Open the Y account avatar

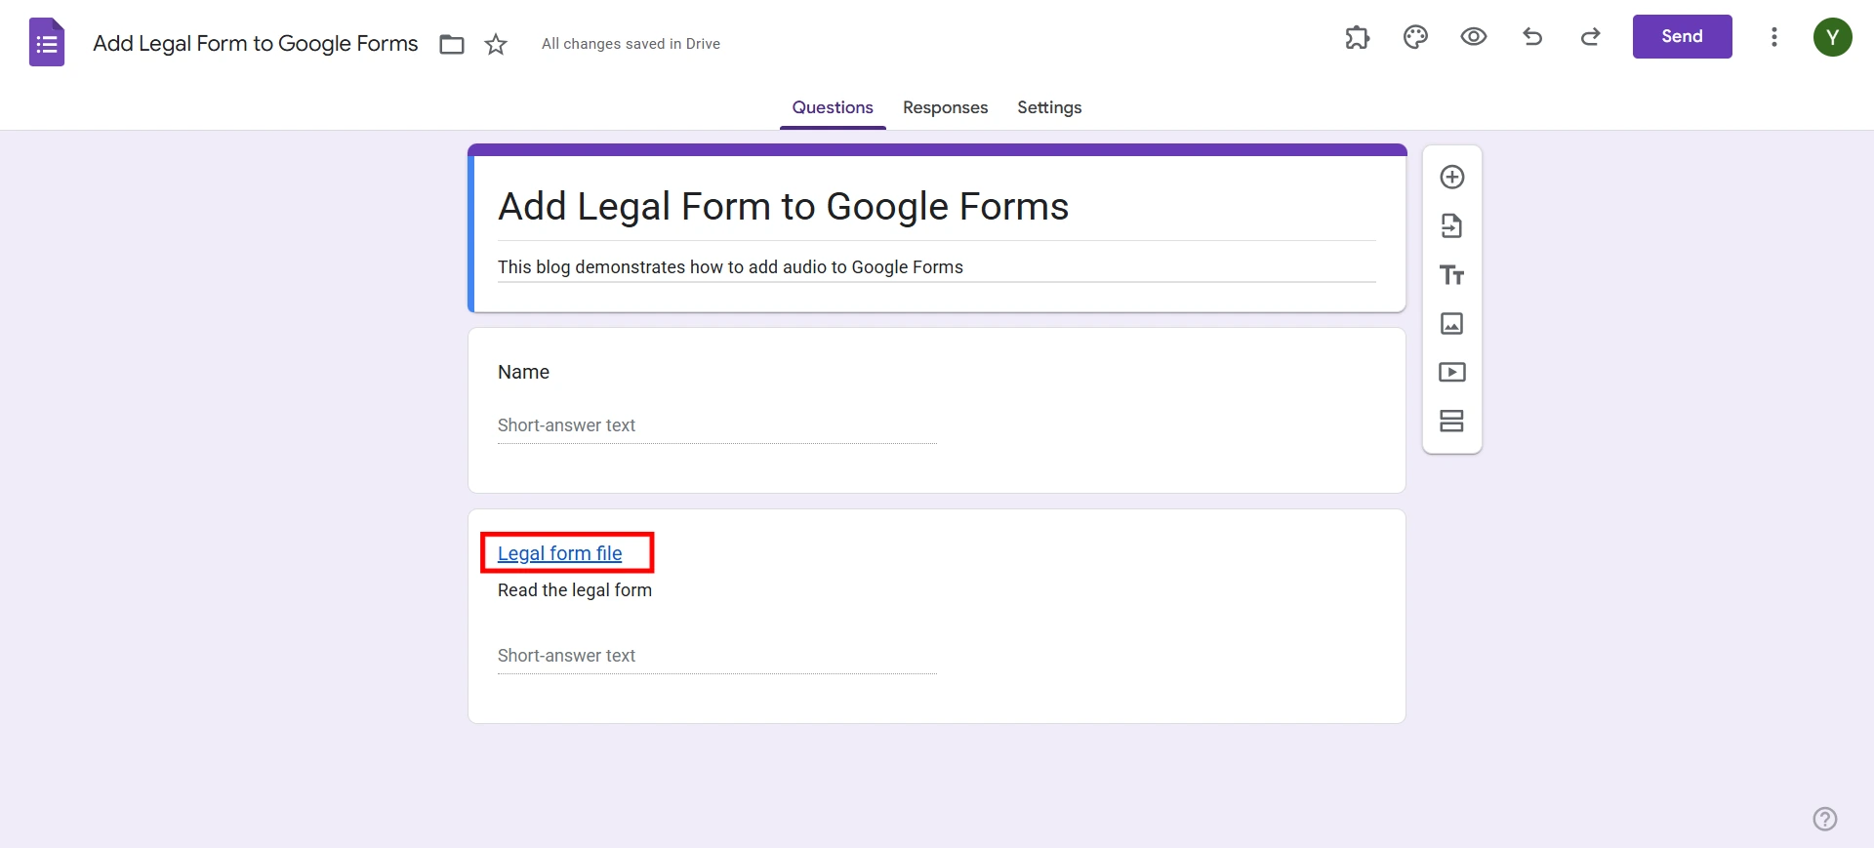point(1833,37)
